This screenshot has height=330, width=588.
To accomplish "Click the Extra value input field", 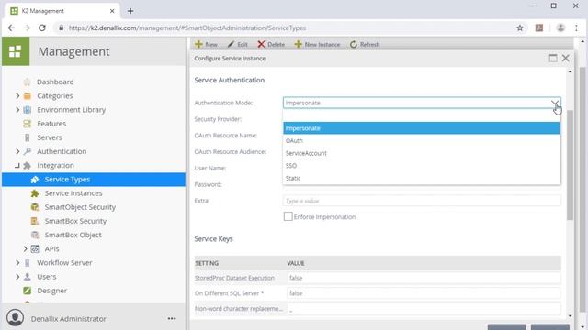I will (x=422, y=201).
